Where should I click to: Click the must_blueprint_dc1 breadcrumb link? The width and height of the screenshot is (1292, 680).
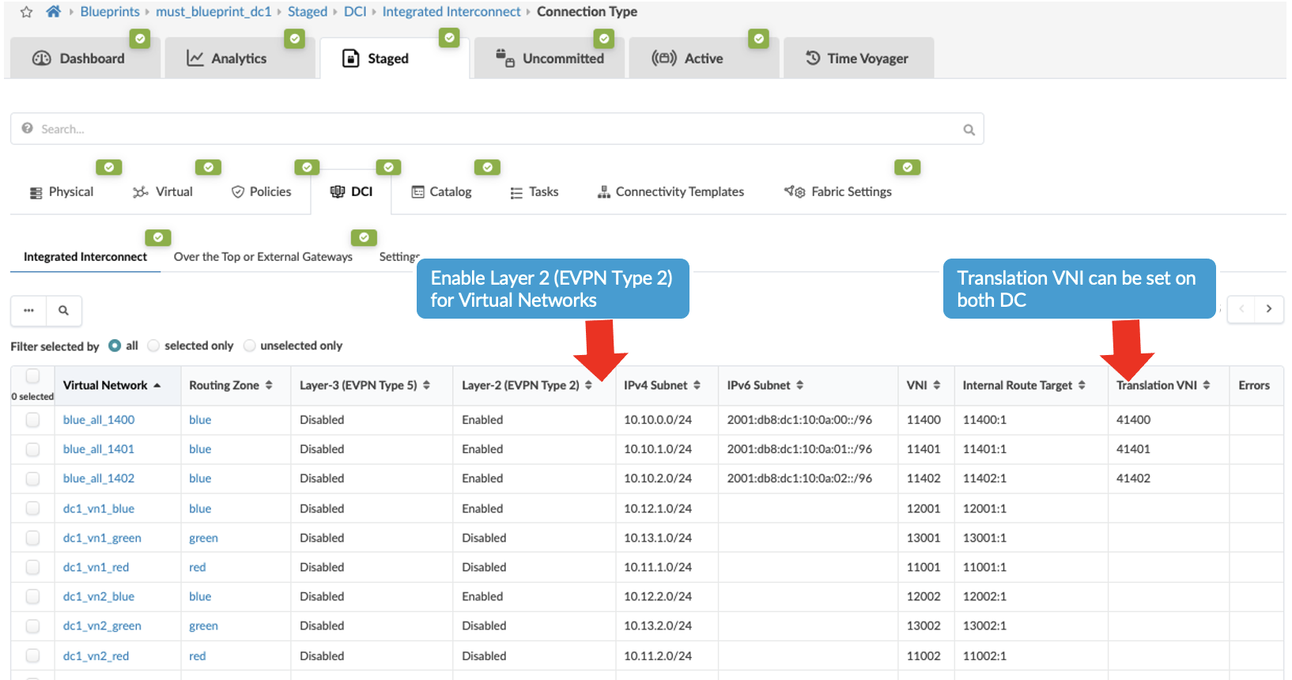click(213, 12)
